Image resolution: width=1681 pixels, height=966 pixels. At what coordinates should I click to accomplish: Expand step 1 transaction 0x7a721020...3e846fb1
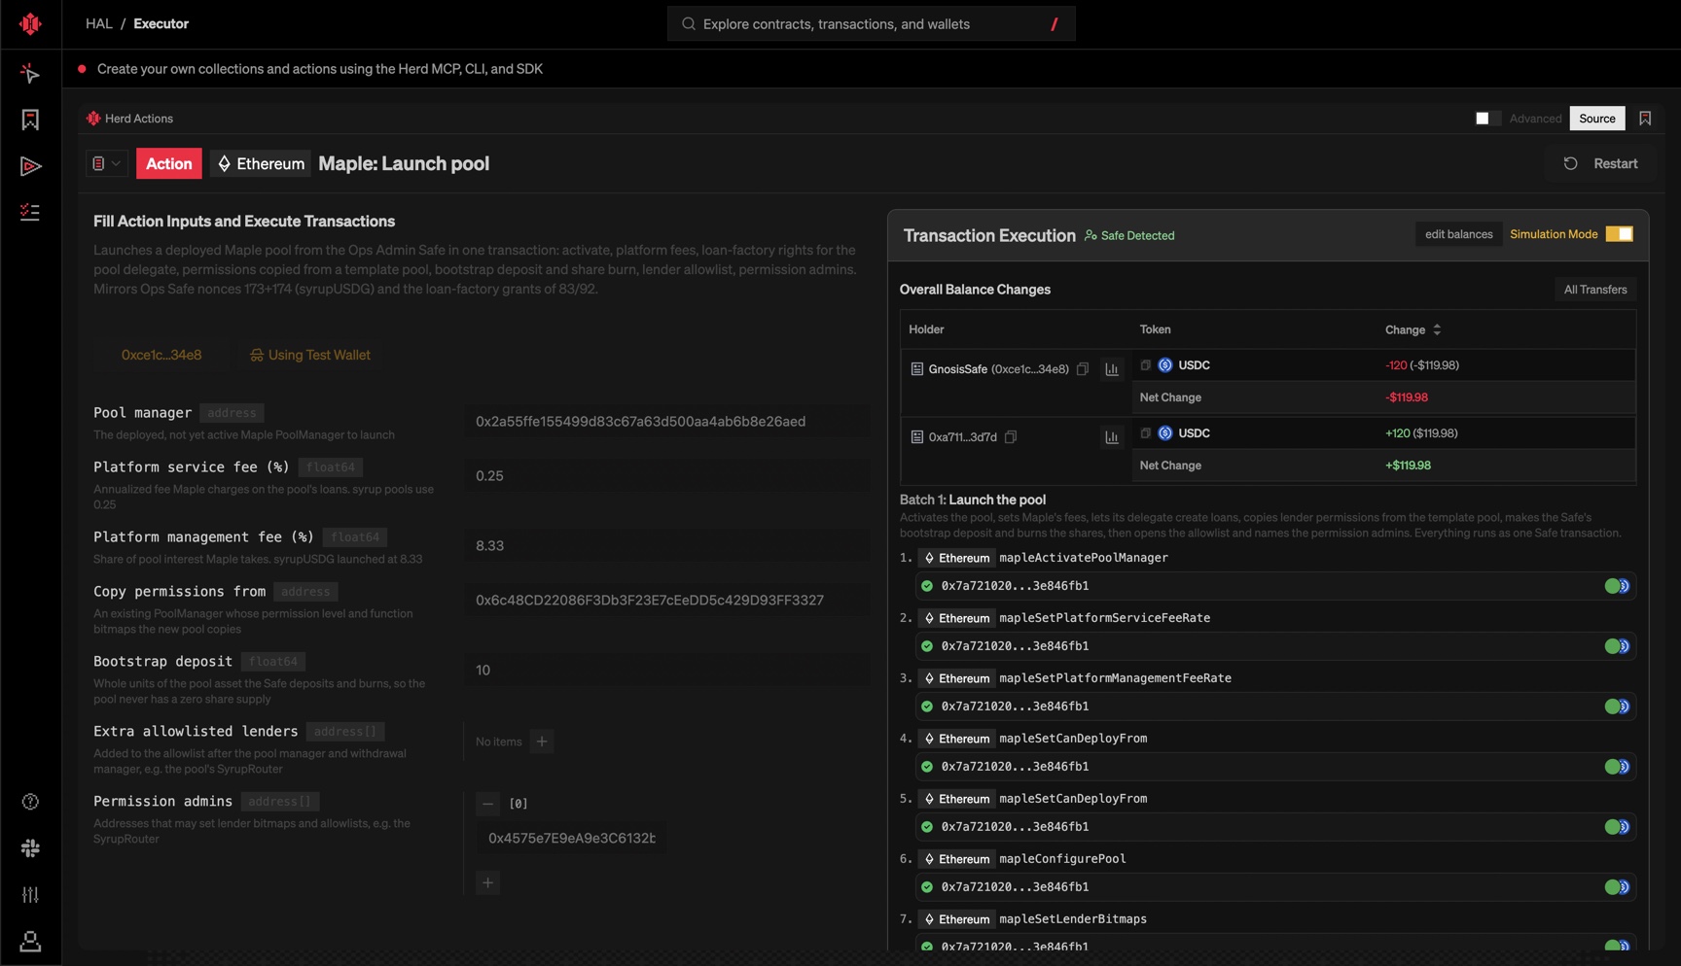click(x=1275, y=586)
